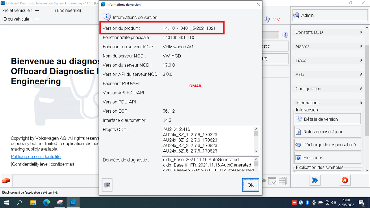370x208 pixels.
Task: Open the combo box dropdown arrow
Action: click(276, 35)
